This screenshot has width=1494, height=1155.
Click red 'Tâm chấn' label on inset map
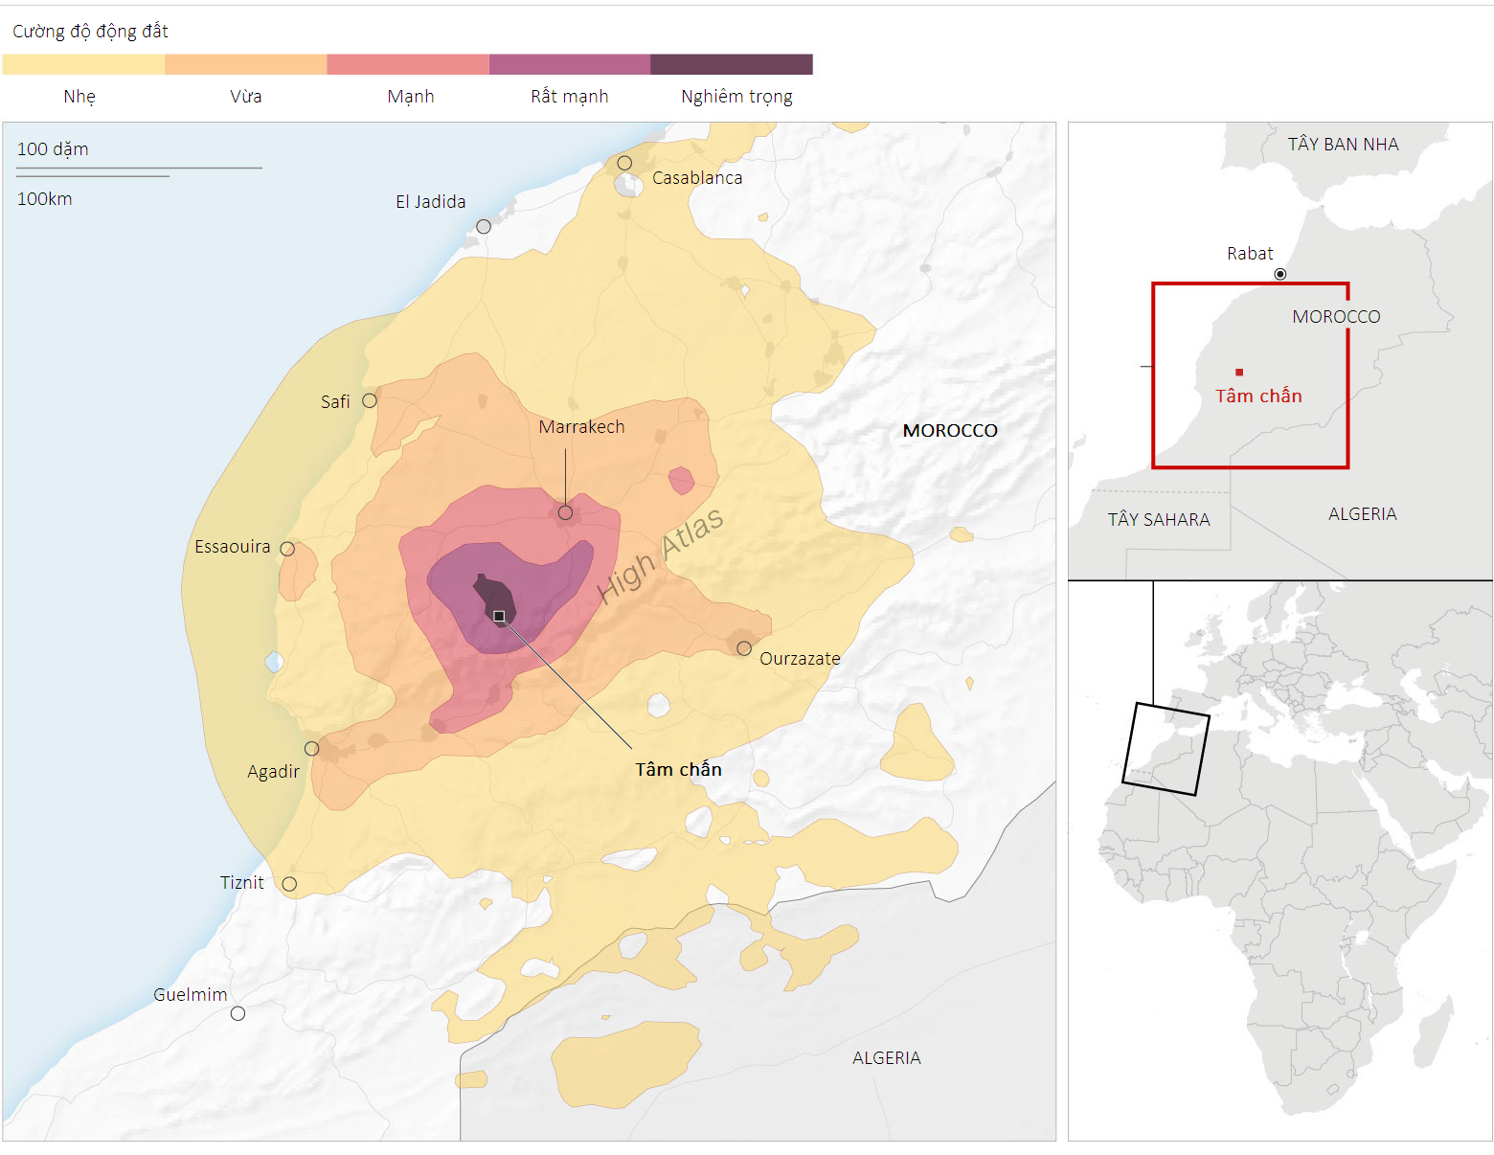[1258, 396]
